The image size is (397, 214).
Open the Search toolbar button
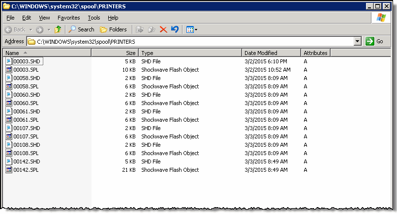click(82, 29)
